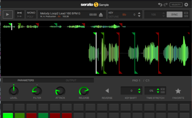The height and width of the screenshot is (118, 192).
Task: Click the TIME STRETCH X2 button
Action: (163, 89)
